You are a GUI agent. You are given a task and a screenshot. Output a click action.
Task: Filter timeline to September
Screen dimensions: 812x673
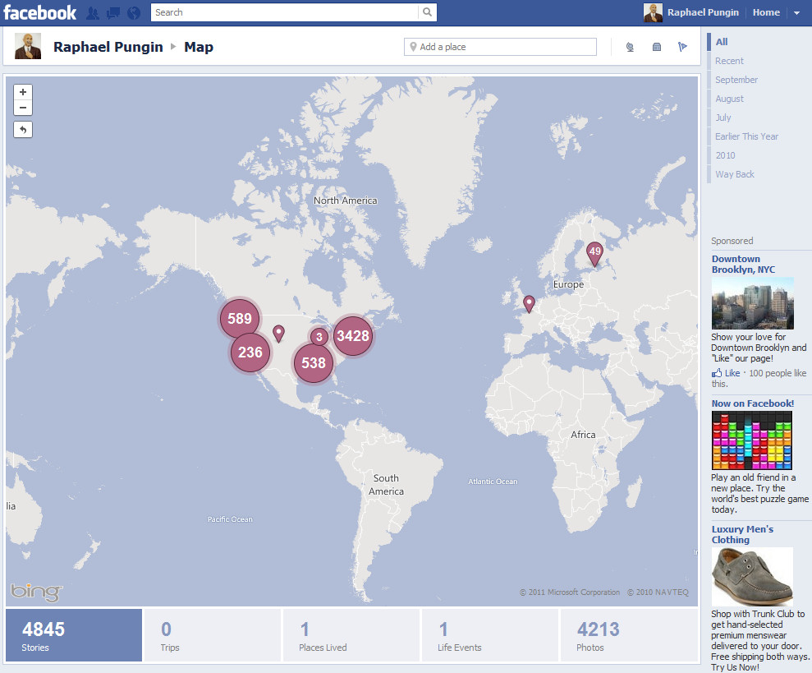tap(736, 80)
